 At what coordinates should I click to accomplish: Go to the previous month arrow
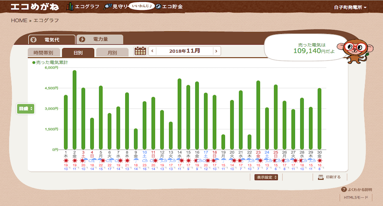click(x=152, y=51)
